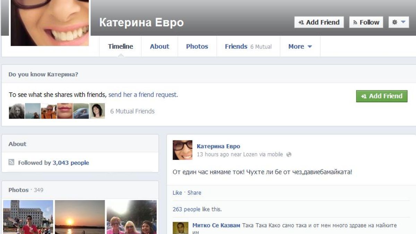Click the 'mobile' link on the post
Screen dimensions: 416x234
click(x=275, y=155)
